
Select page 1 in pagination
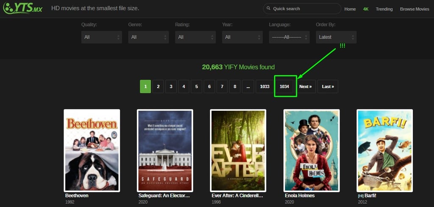click(x=145, y=87)
